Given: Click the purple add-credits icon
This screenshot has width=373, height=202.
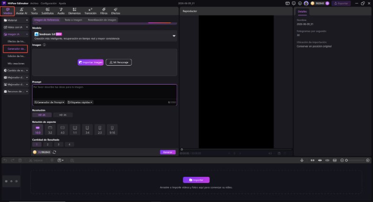Looking at the screenshot, I should [327, 3].
